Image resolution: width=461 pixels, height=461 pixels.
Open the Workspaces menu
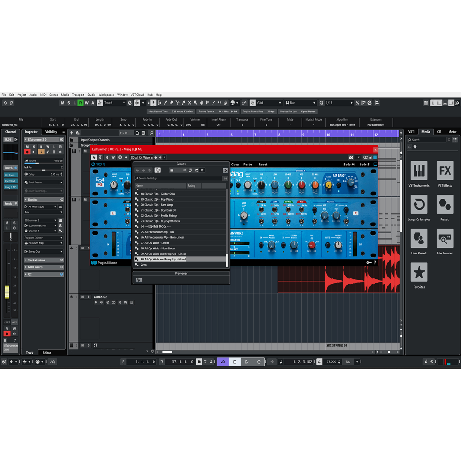[x=106, y=95]
